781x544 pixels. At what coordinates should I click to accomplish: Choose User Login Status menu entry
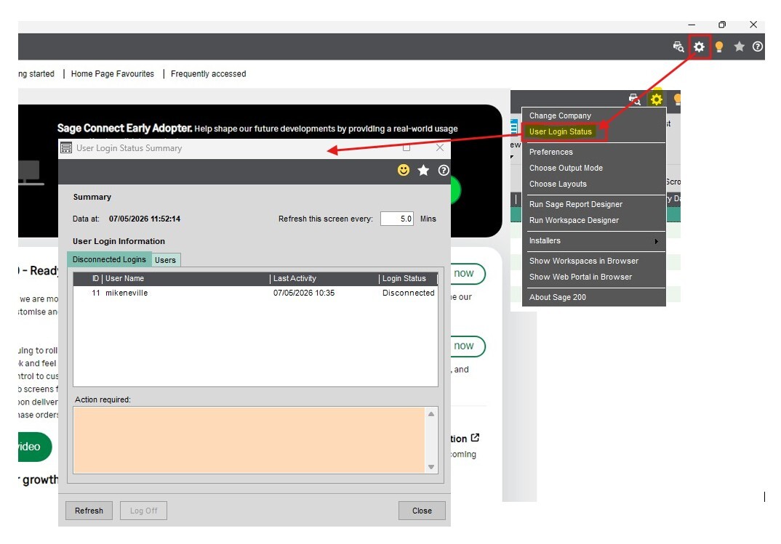click(561, 131)
